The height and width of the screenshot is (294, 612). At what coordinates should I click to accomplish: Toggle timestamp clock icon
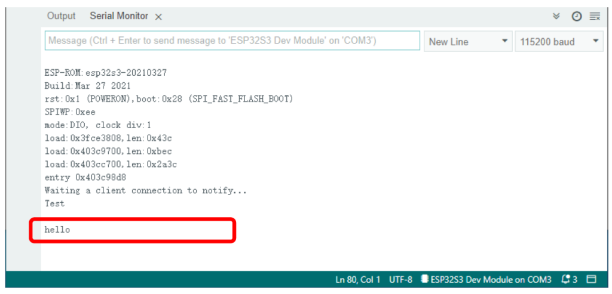[577, 16]
